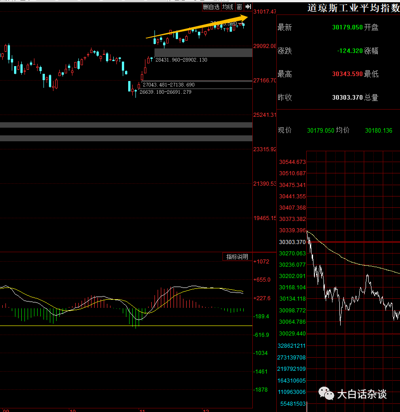Click the month 10 marker on time axis
The height and width of the screenshot is (412, 400).
point(72,410)
